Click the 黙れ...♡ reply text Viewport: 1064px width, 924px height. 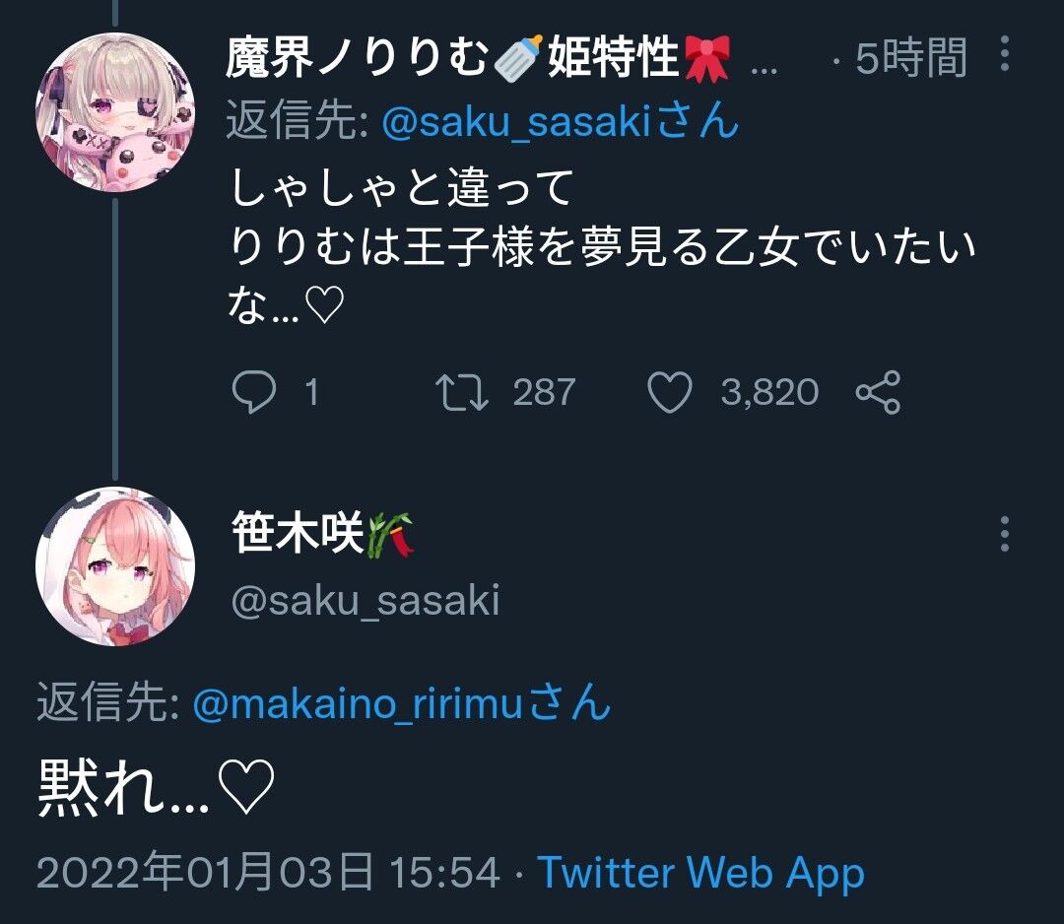tap(156, 787)
